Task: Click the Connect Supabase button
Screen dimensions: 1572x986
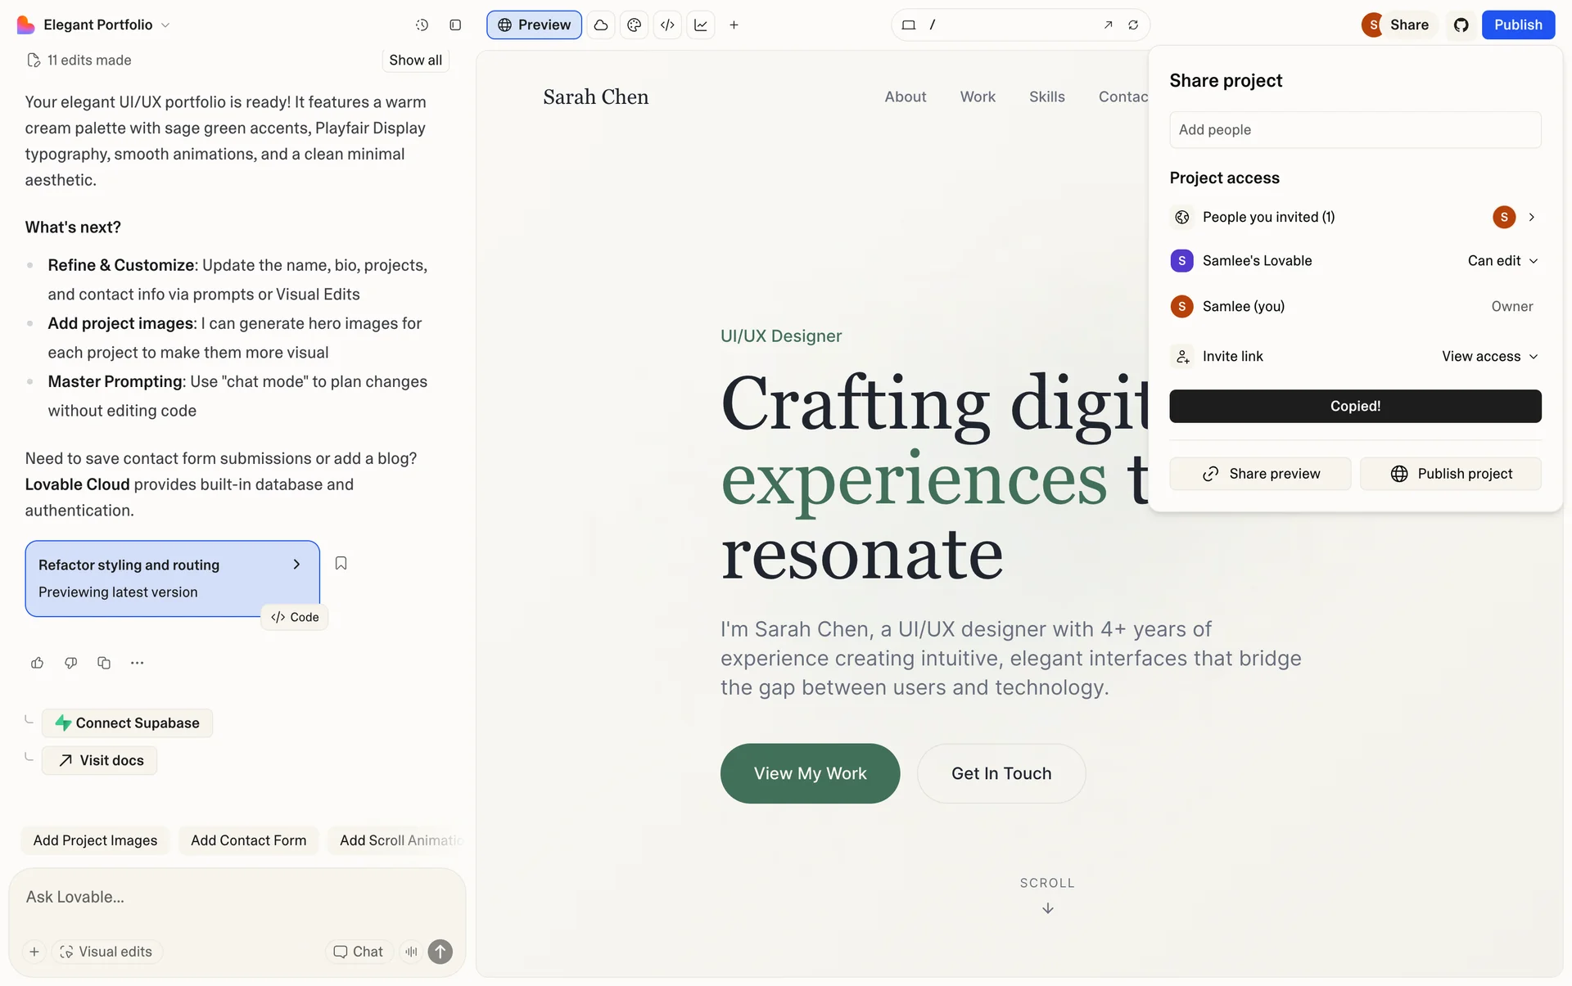Action: coord(127,723)
